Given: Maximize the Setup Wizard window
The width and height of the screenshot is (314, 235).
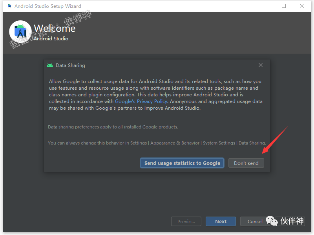Looking at the screenshot, I should (284, 6).
